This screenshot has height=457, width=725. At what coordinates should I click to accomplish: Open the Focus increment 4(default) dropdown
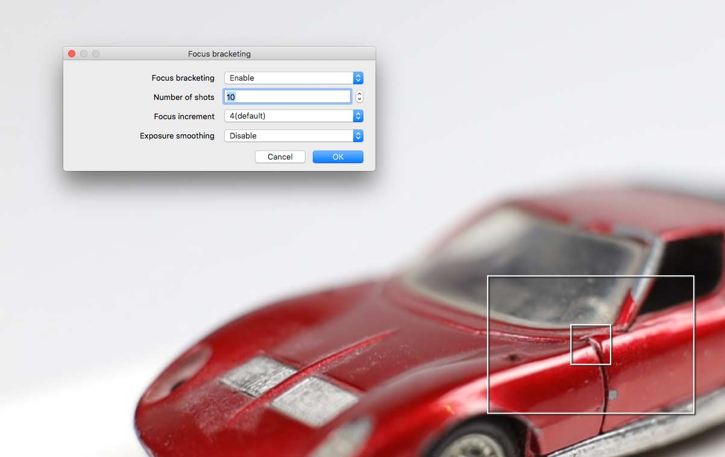pos(293,116)
